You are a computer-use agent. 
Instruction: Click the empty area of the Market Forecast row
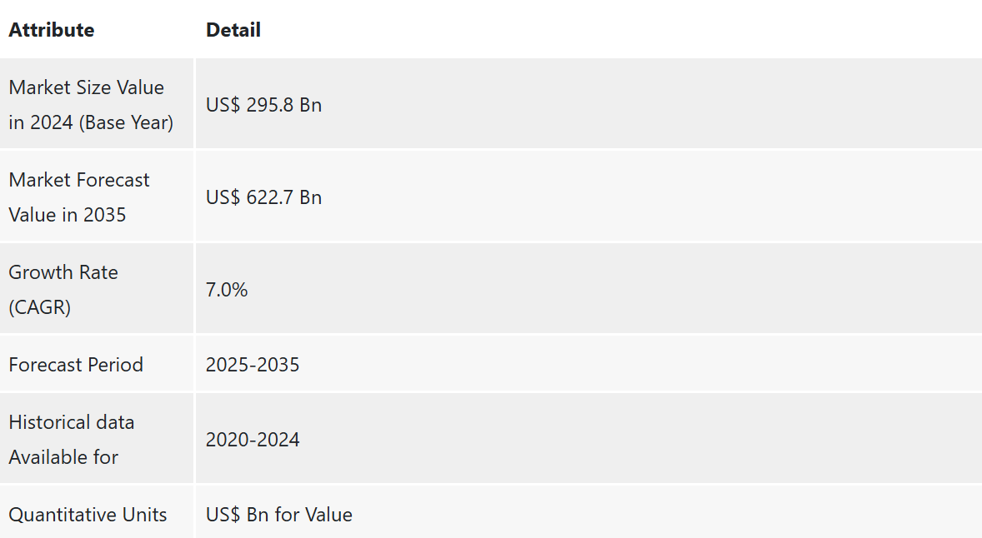pyautogui.click(x=651, y=197)
